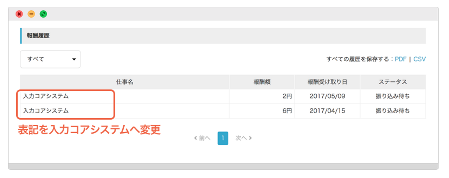Click the 6円 reward amount cell
449x178 pixels.
(x=262, y=111)
